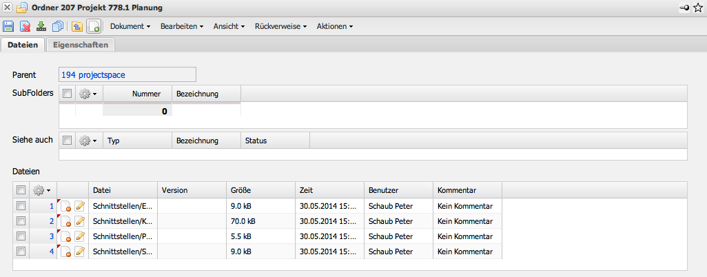Click the red X delete document icon
The height and width of the screenshot is (277, 707).
pos(25,27)
